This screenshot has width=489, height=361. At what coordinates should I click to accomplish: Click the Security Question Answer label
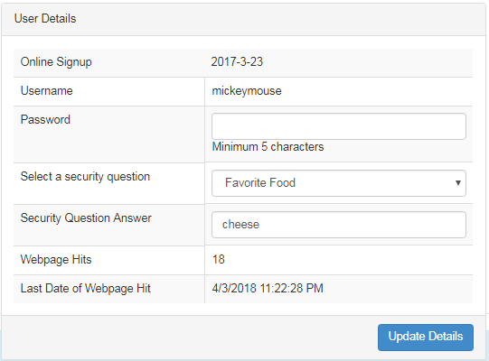click(86, 218)
